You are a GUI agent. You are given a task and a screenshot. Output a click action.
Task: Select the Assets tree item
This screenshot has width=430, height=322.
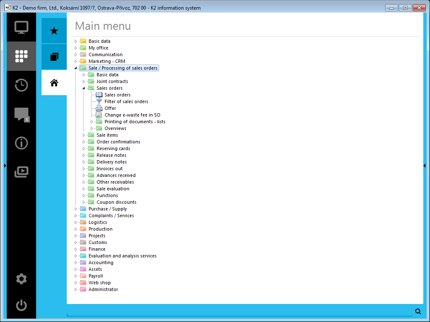pos(95,269)
